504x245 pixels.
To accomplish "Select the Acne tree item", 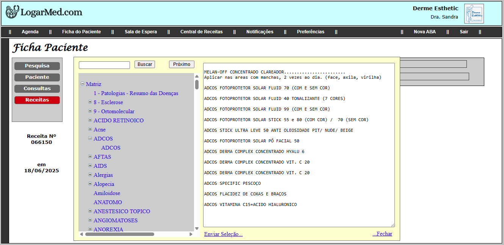I will click(100, 130).
